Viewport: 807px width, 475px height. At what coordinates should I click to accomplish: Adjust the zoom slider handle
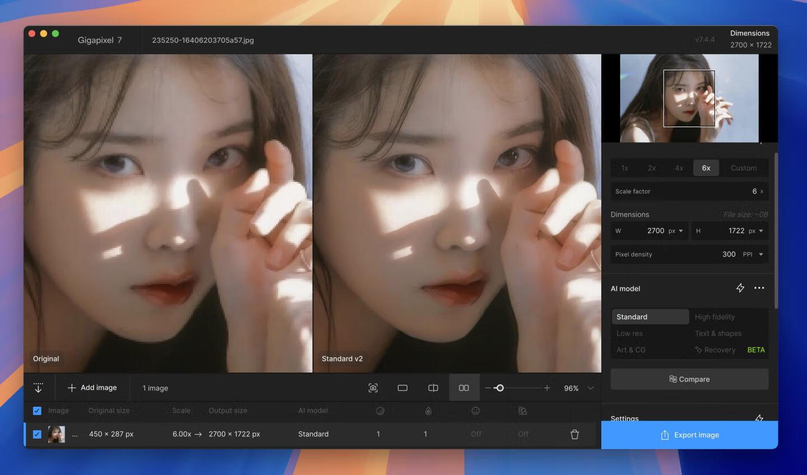tap(499, 388)
